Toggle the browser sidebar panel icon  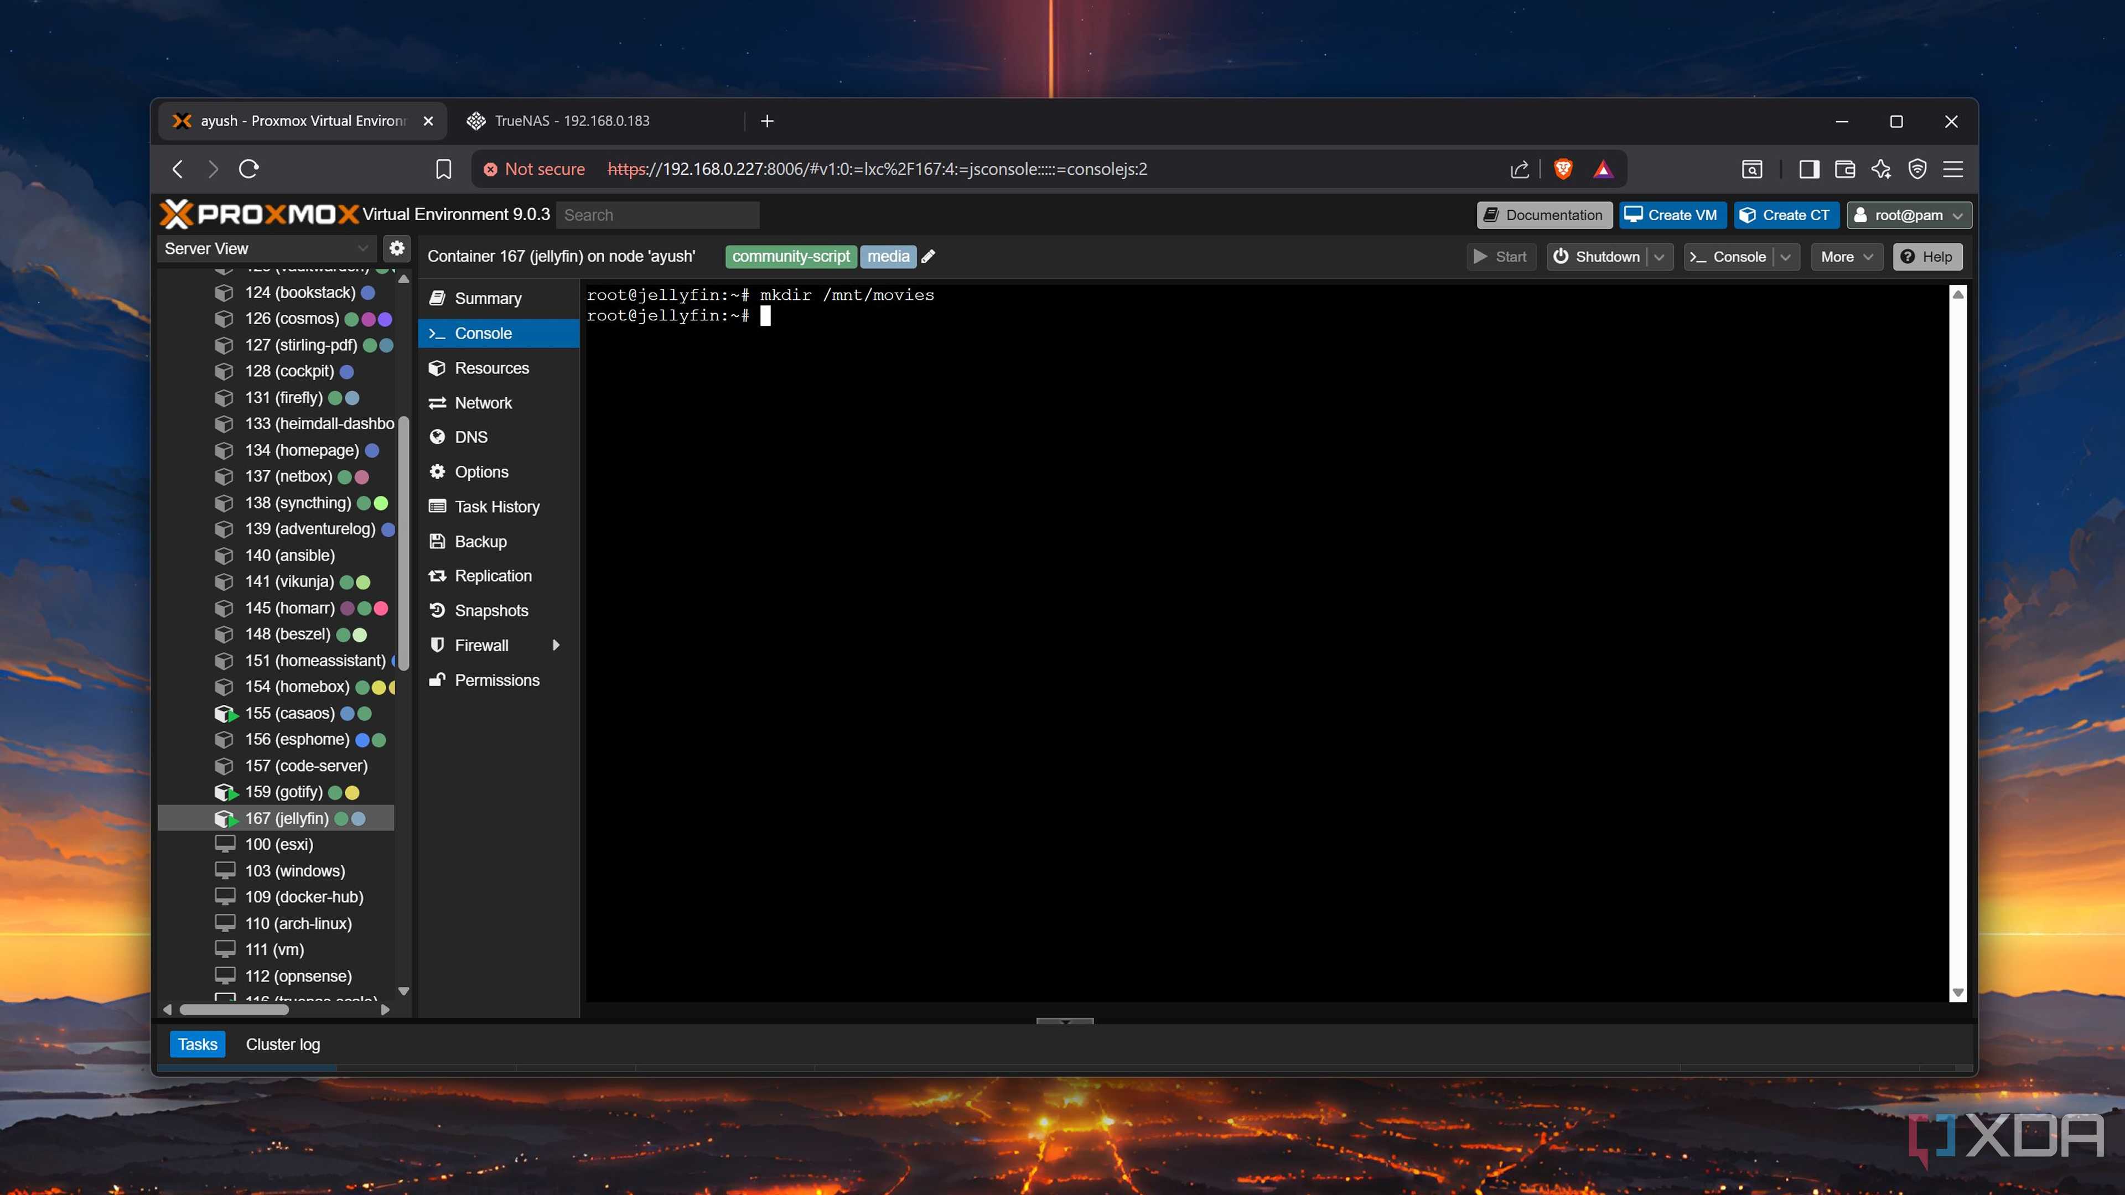(1808, 169)
